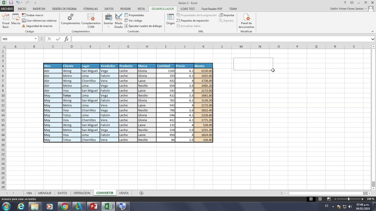376x211 pixels.
Task: Select the cell with 6150.00
Action: [x=203, y=71]
